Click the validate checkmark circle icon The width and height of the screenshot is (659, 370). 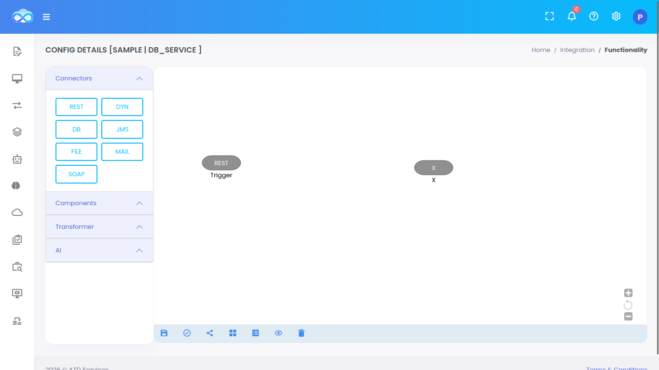click(187, 333)
